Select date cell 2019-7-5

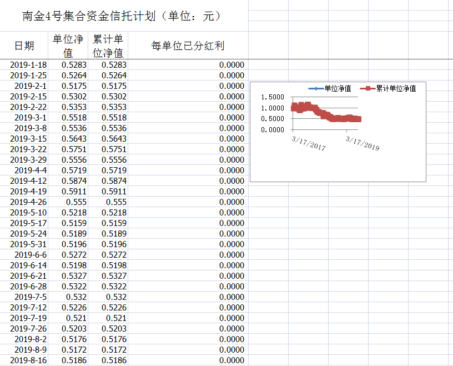[24, 297]
